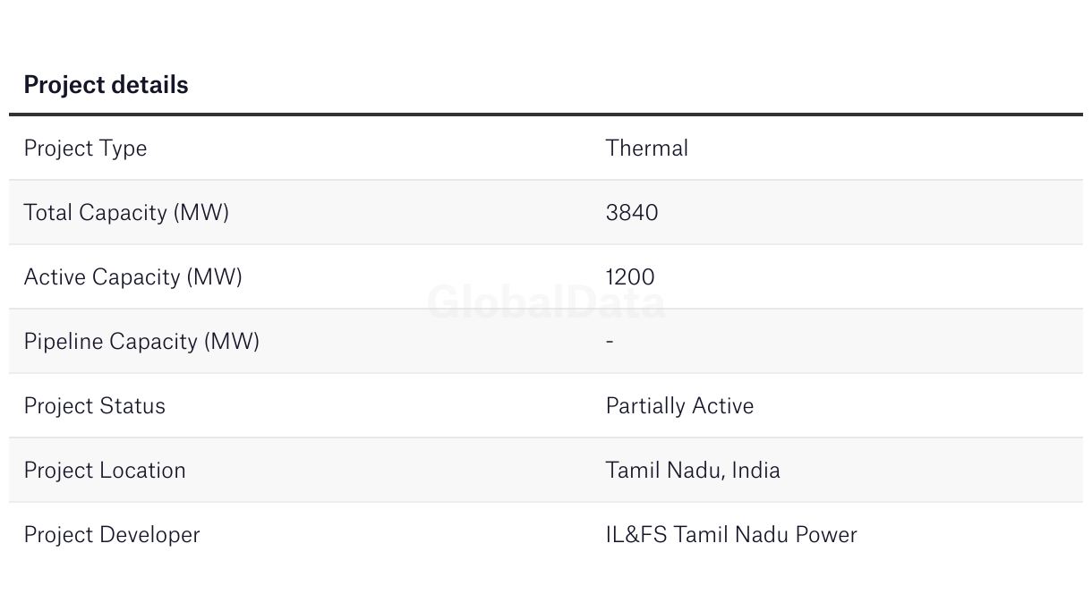Image resolution: width=1092 pixels, height=603 pixels.
Task: Click the word Capacity in Total Capacity
Action: pyautogui.click(x=124, y=213)
